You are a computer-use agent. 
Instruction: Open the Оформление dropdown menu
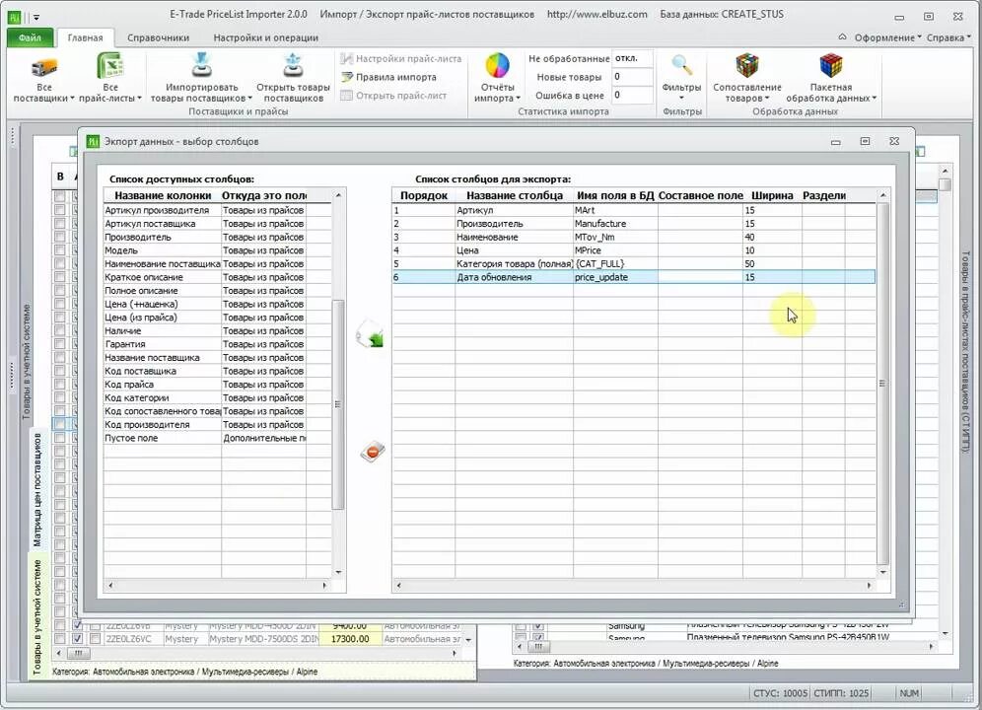point(887,37)
